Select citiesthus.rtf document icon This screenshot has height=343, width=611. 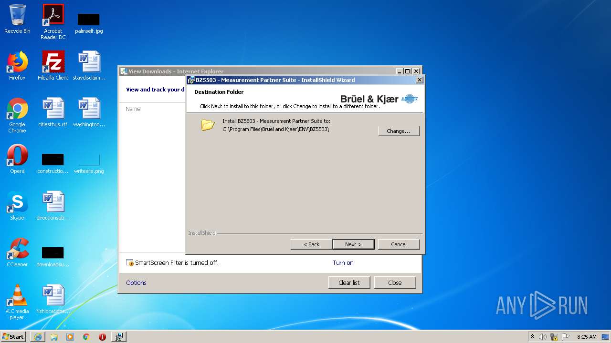(53, 112)
